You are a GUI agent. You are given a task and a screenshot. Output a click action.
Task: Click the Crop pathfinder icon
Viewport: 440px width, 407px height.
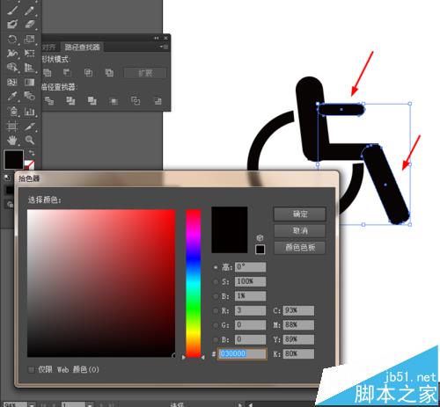pyautogui.click(x=114, y=101)
